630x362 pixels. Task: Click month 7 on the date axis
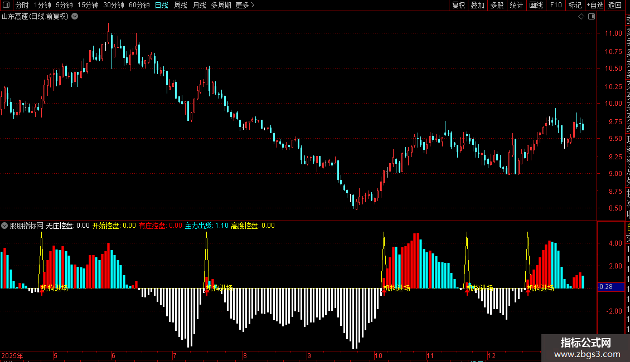tap(175, 355)
